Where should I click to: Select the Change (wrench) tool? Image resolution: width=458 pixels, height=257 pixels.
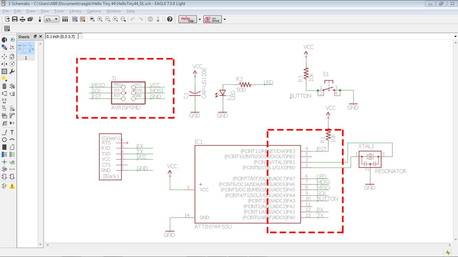coord(12,71)
